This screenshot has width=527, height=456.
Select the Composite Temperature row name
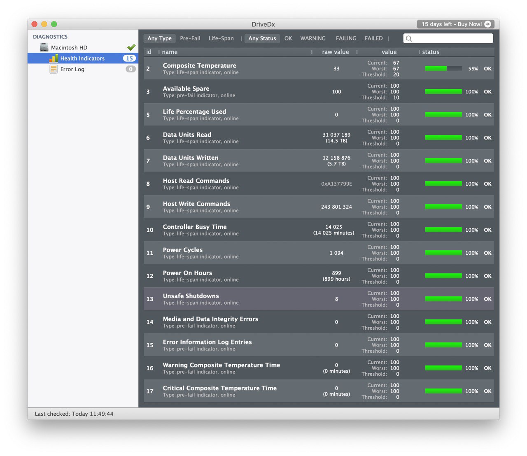(x=199, y=65)
